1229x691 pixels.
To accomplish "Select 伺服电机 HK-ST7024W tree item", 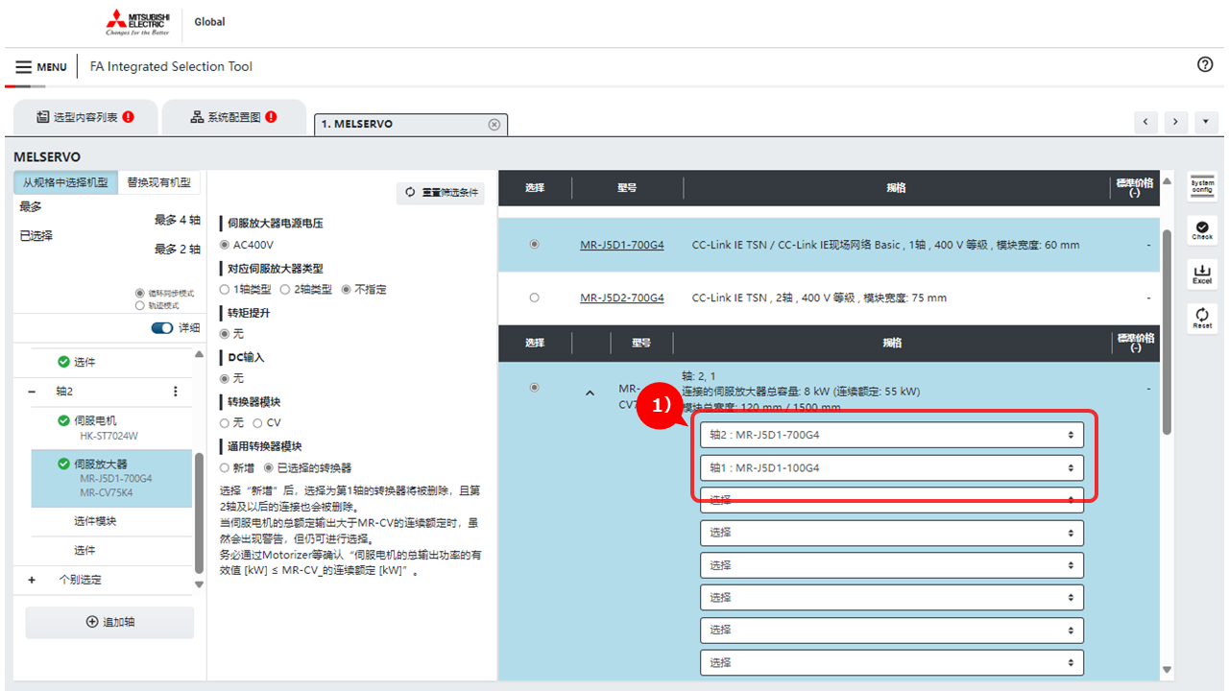I will pyautogui.click(x=111, y=427).
